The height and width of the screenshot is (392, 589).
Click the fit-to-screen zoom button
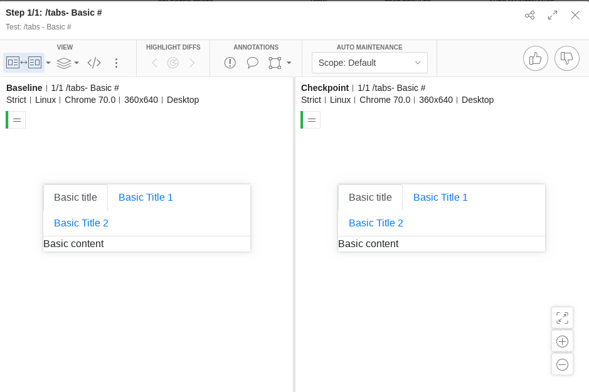click(x=562, y=318)
